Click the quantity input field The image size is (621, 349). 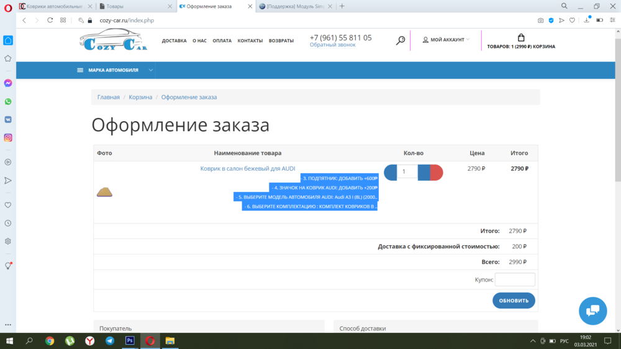(x=407, y=171)
